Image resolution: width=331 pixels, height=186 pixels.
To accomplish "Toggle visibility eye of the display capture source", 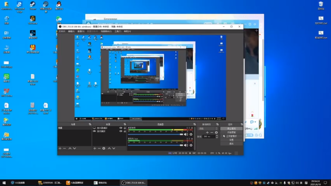I will [x=121, y=128].
